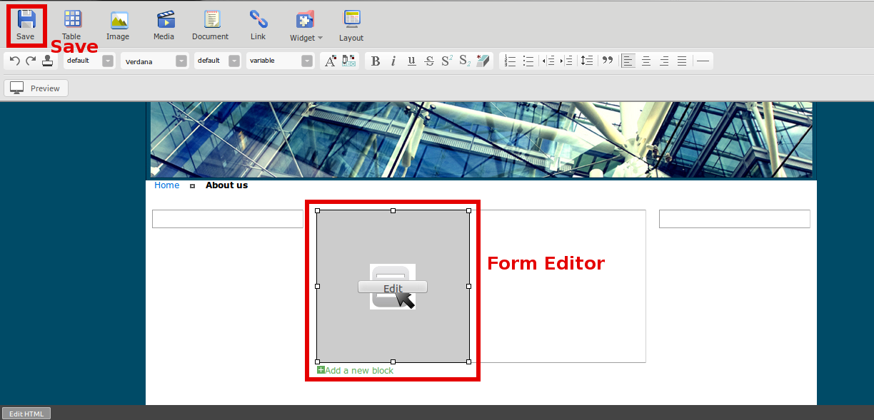Click the Media insert icon
The height and width of the screenshot is (420, 874).
click(165, 24)
